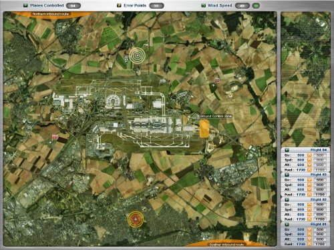Toggle the green wind direction indicator

tap(256, 6)
